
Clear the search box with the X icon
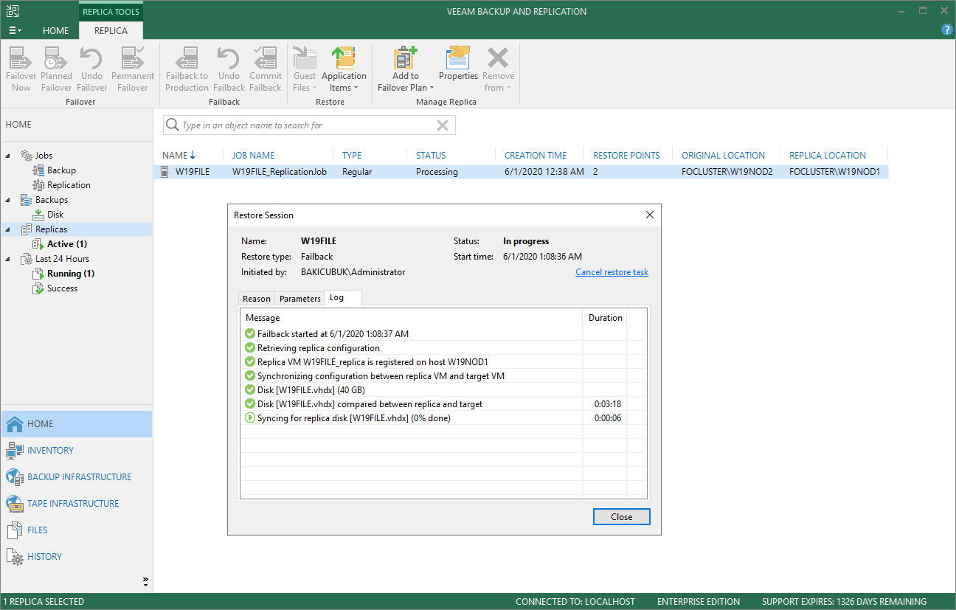pos(443,125)
